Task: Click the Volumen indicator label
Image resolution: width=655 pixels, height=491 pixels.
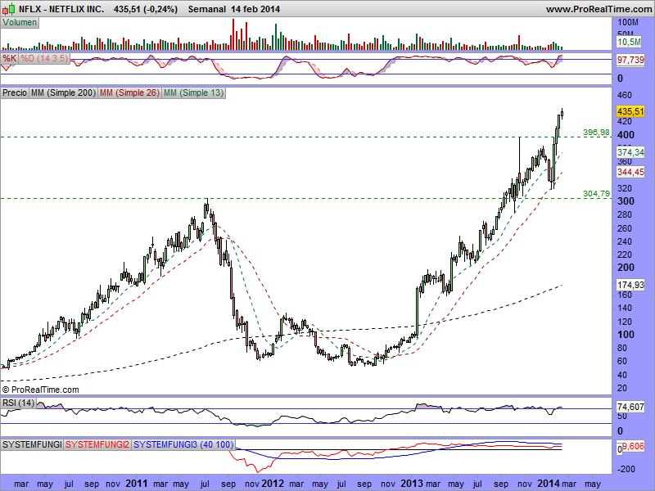Action: point(20,23)
